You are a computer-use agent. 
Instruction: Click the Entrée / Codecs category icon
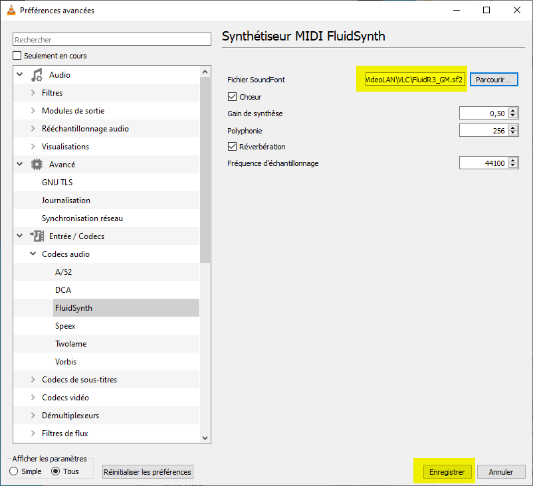pyautogui.click(x=37, y=236)
